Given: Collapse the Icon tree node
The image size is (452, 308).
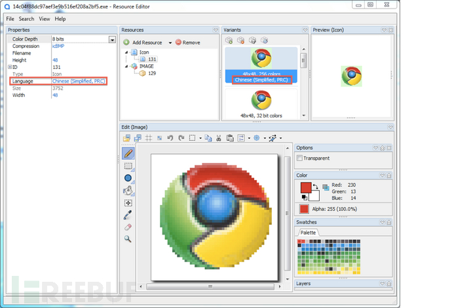Looking at the screenshot, I should (126, 52).
